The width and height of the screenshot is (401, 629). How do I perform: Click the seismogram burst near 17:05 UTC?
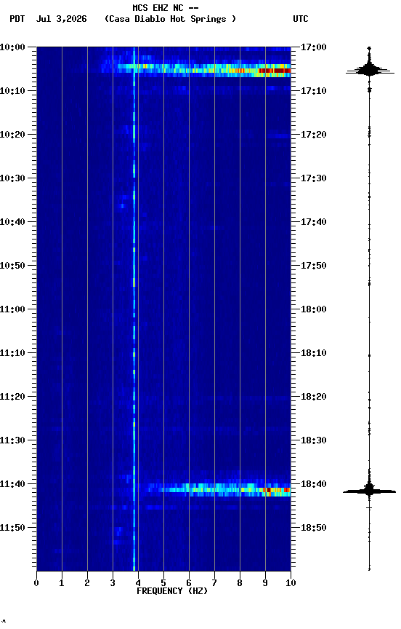pyautogui.click(x=369, y=69)
